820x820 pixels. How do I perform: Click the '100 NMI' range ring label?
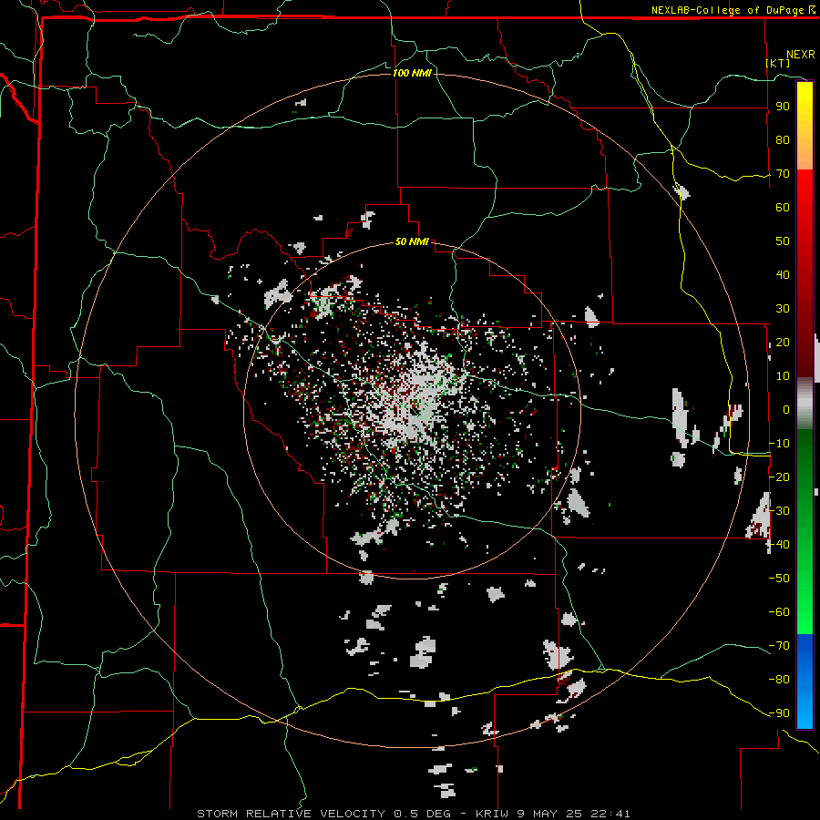[412, 73]
